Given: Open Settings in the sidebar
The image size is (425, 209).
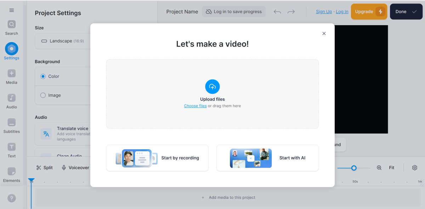Looking at the screenshot, I should tap(11, 52).
